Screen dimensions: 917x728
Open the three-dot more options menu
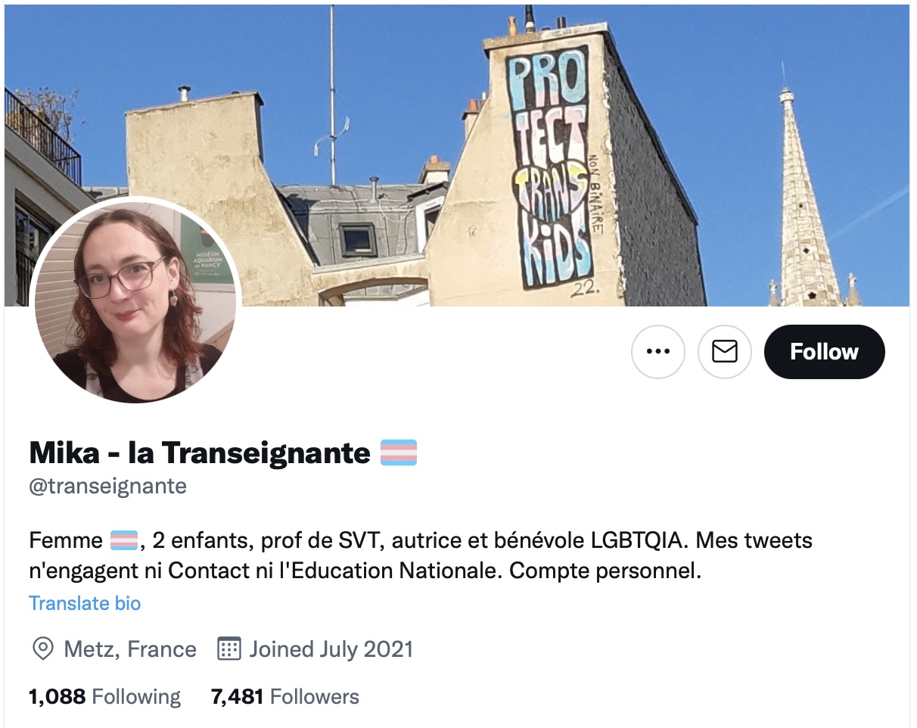(x=657, y=352)
